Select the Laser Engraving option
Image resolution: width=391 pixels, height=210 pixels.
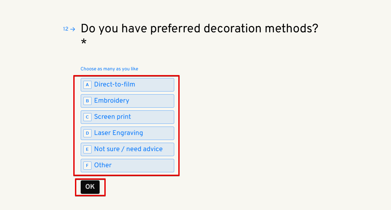click(x=119, y=133)
